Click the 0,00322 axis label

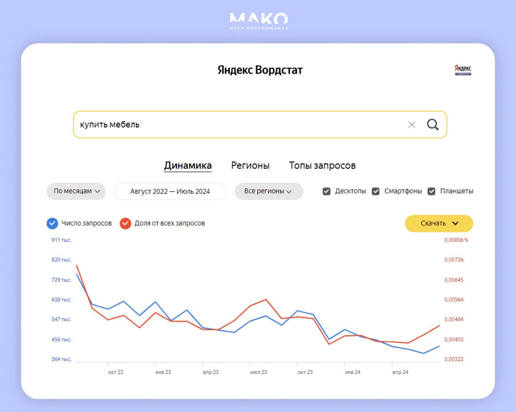pyautogui.click(x=454, y=359)
